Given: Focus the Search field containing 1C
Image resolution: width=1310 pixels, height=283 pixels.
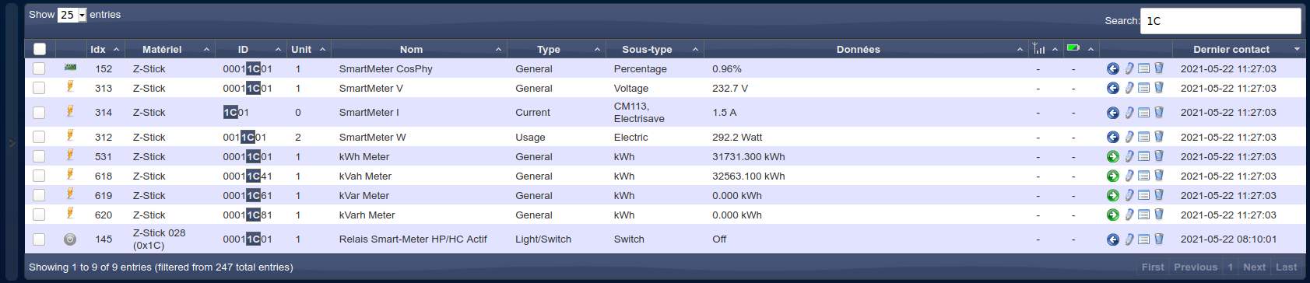Looking at the screenshot, I should [x=1220, y=21].
